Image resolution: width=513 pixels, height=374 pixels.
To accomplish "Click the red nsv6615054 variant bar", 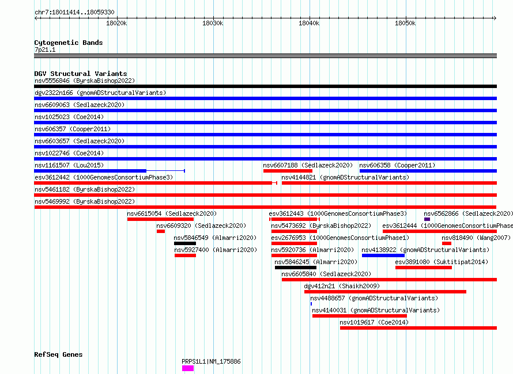I will [160, 219].
